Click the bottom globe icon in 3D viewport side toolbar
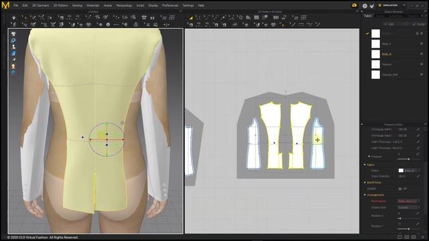The width and height of the screenshot is (429, 241). click(x=13, y=72)
